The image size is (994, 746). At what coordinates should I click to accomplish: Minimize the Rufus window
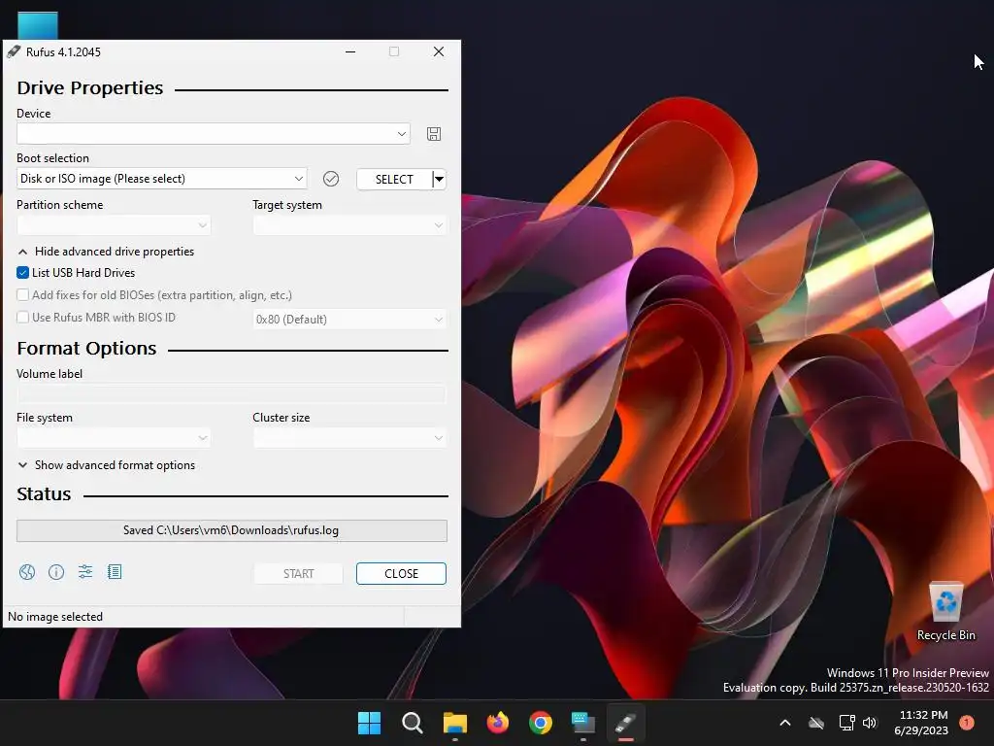click(x=349, y=52)
